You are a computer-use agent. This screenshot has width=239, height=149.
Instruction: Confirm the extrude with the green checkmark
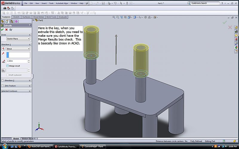(2, 30)
